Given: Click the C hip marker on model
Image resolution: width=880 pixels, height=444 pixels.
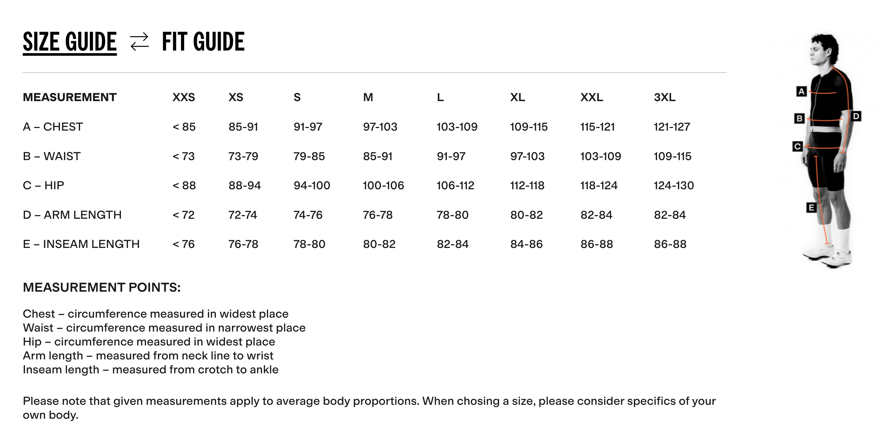Looking at the screenshot, I should coord(797,146).
